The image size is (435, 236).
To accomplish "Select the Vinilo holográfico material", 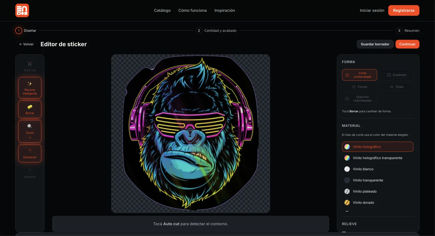I will tap(378, 147).
